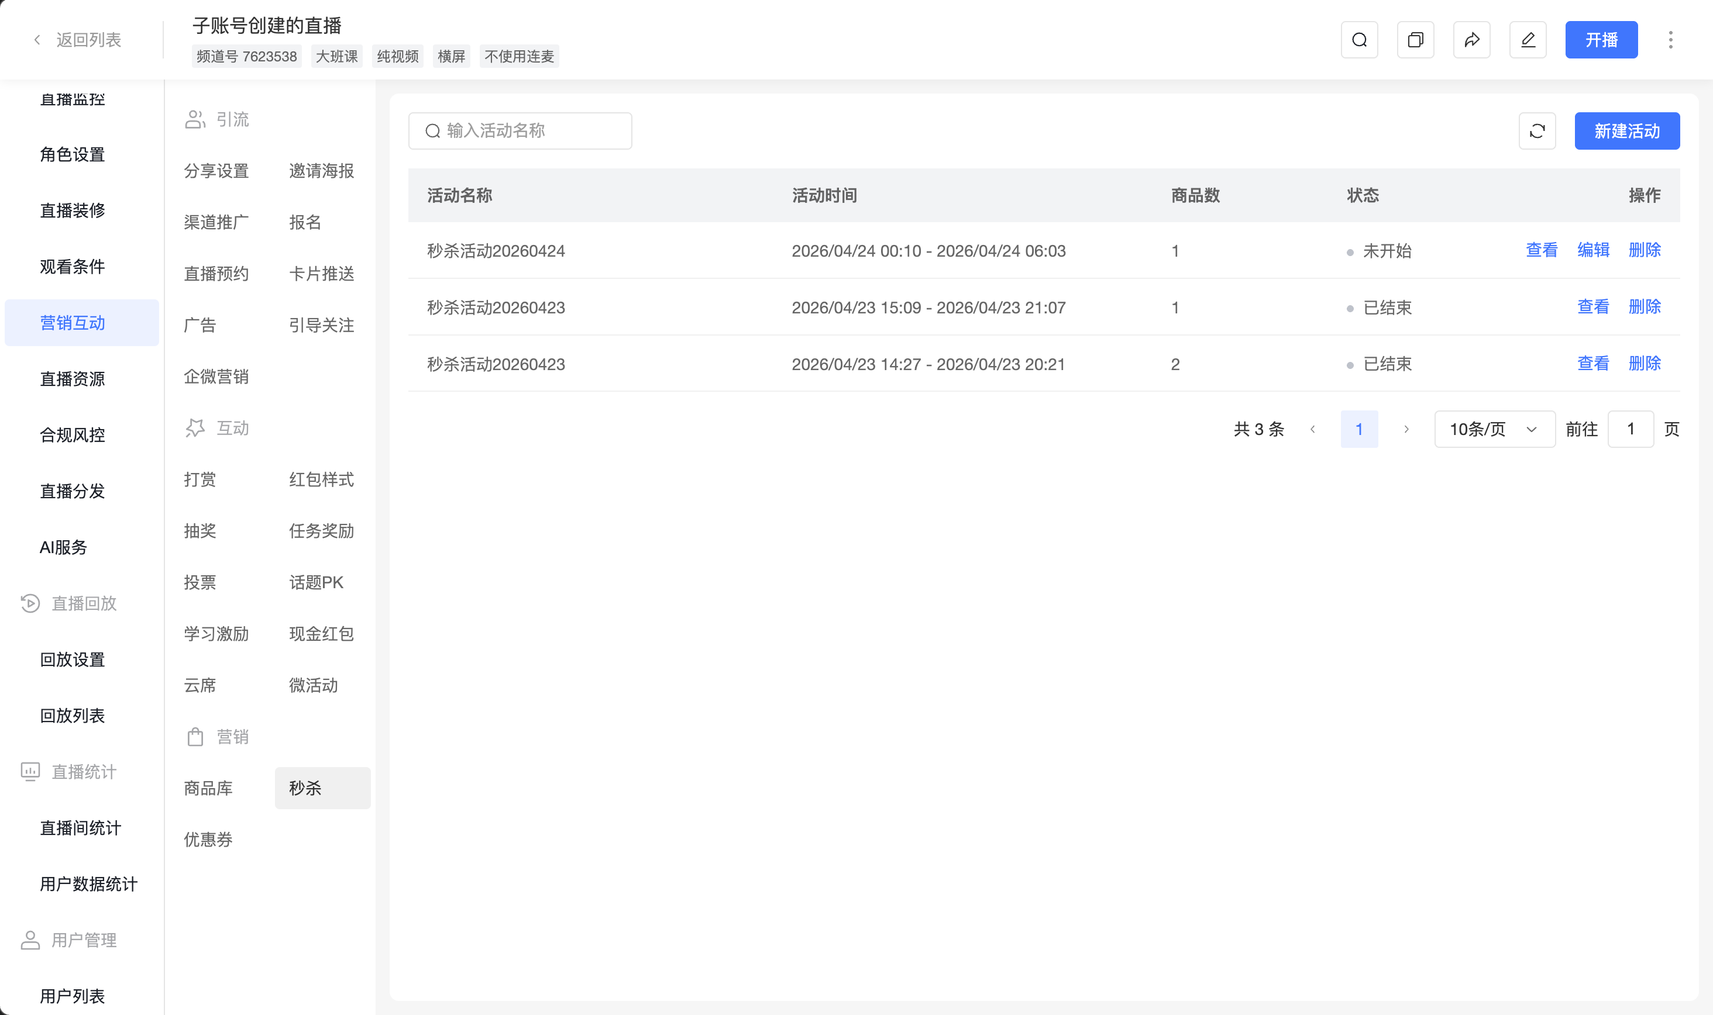Screen dimensions: 1713x1015
Task: Click the refresh activity list icon
Action: click(1537, 130)
